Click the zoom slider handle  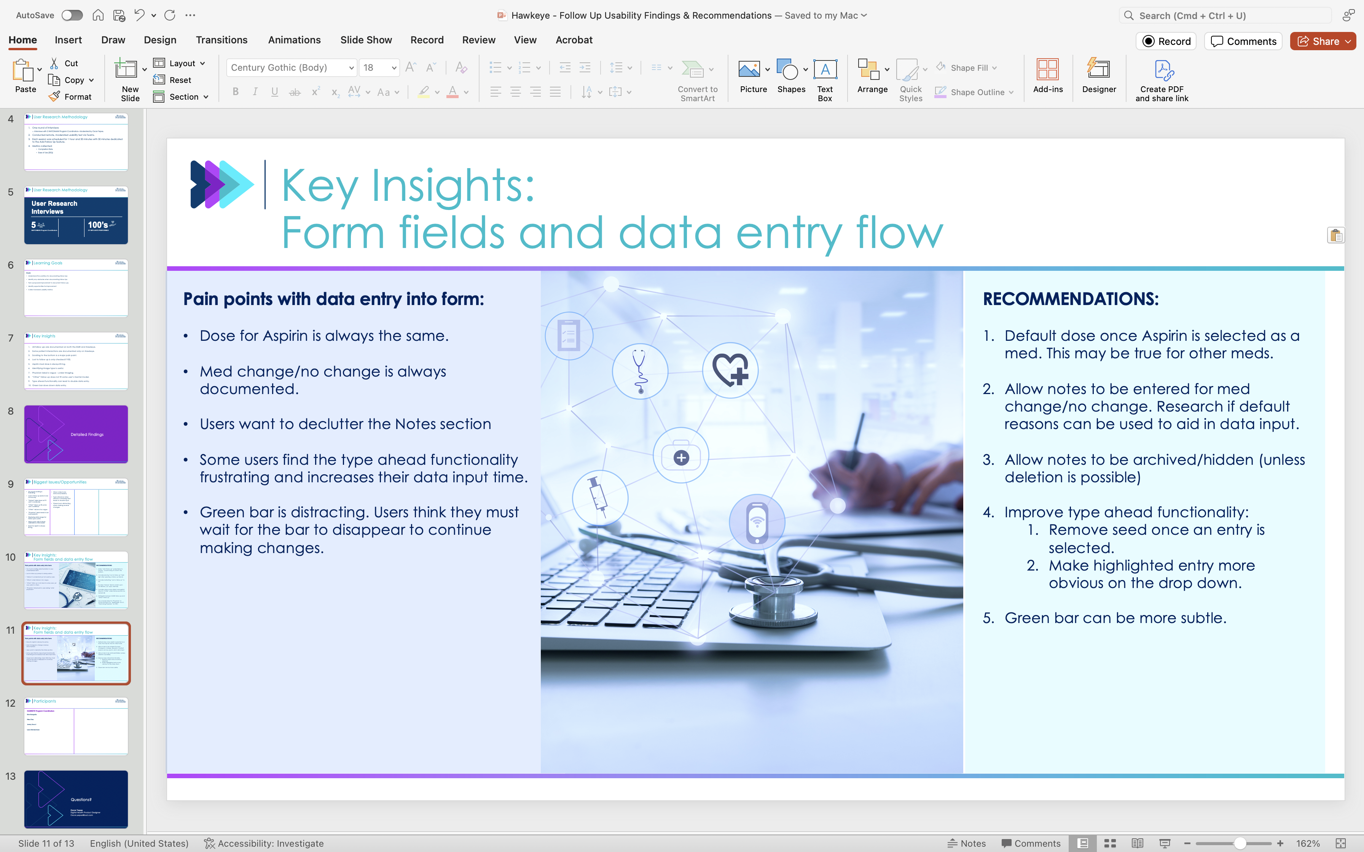coord(1240,843)
